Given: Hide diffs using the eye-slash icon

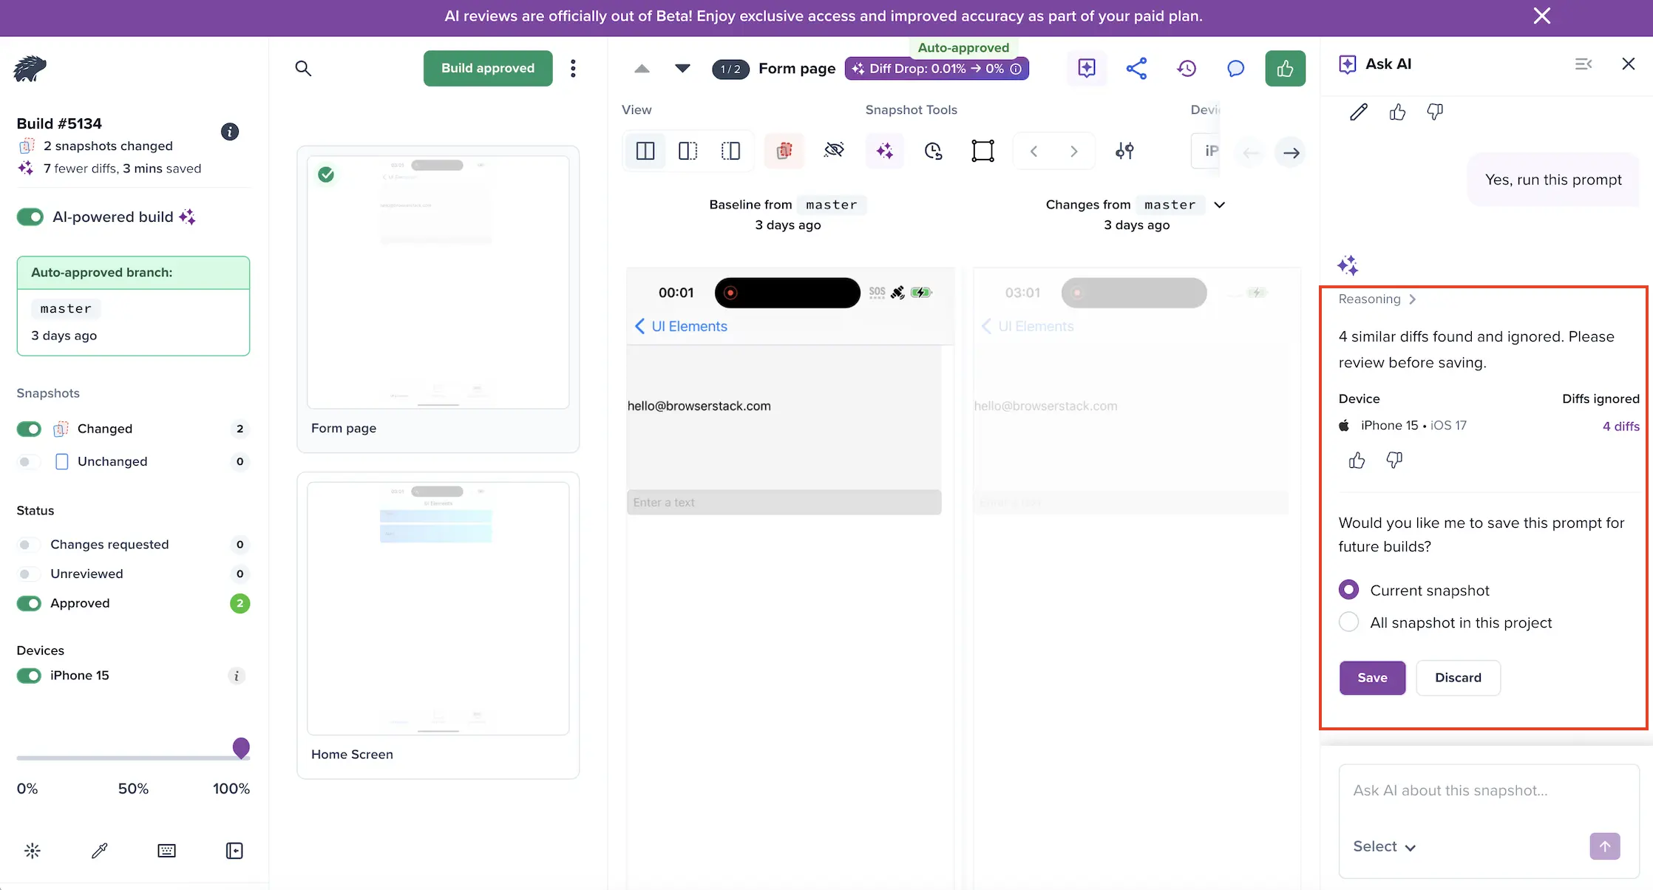Looking at the screenshot, I should [x=834, y=150].
